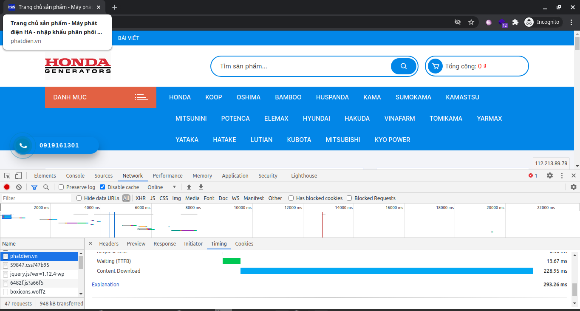Click the red error count indicator
580x311 pixels.
point(533,175)
